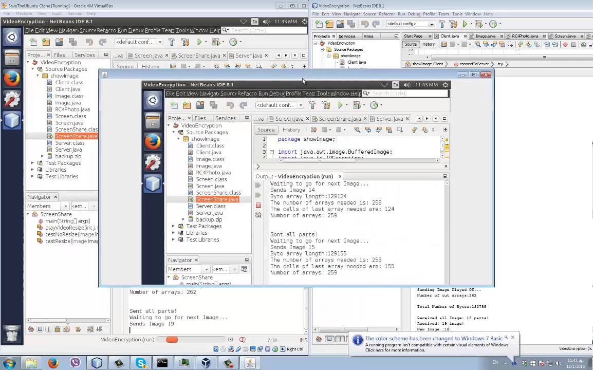Expand Test Libraries node in Ubuntu VM project tree

32,176
